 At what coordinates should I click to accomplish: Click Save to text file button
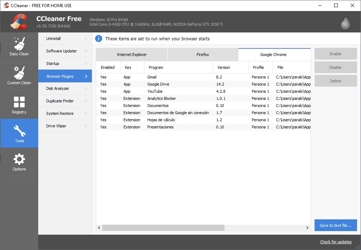[x=336, y=225]
